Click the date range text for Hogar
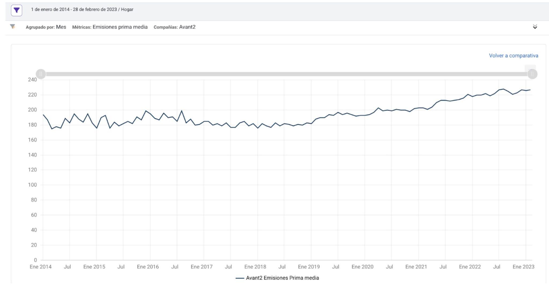 pos(82,10)
